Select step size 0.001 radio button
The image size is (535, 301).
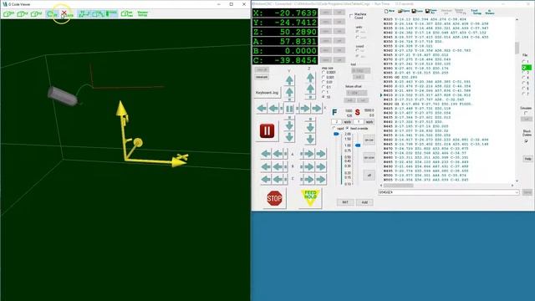point(324,78)
